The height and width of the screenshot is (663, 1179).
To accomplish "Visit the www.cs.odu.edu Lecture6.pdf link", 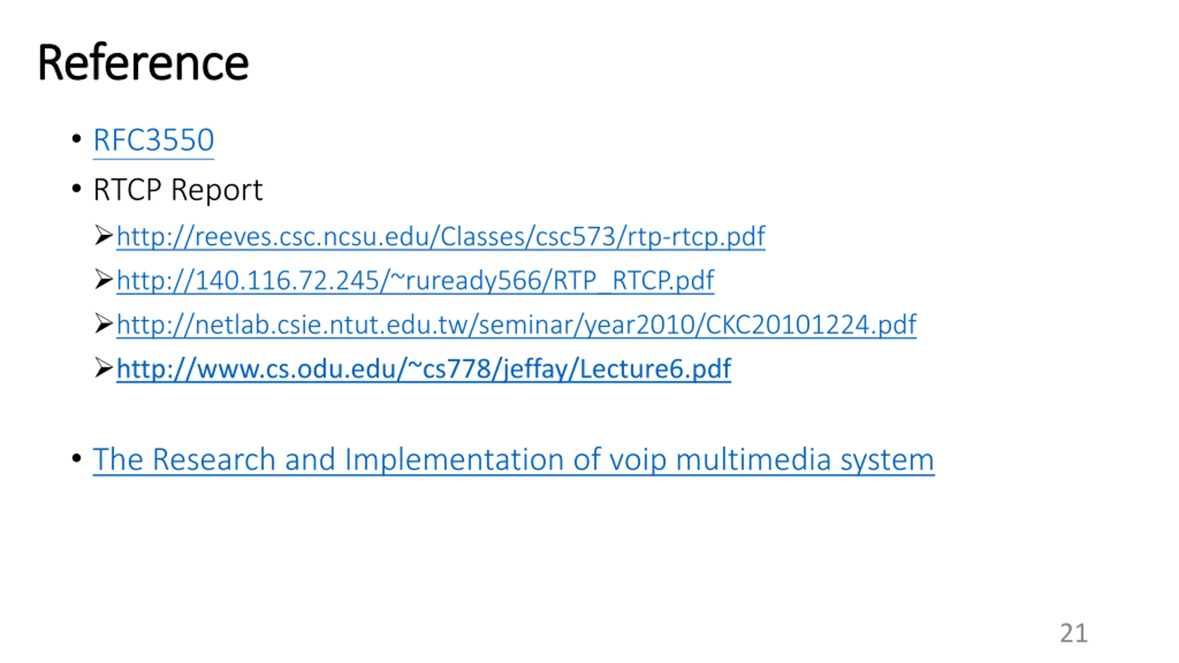I will point(424,369).
